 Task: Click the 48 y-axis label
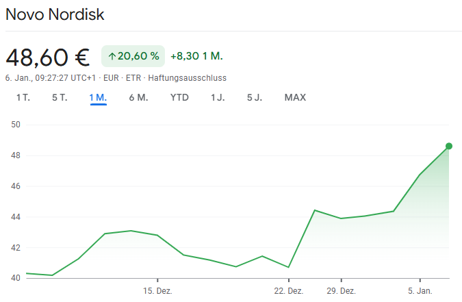[x=16, y=155]
